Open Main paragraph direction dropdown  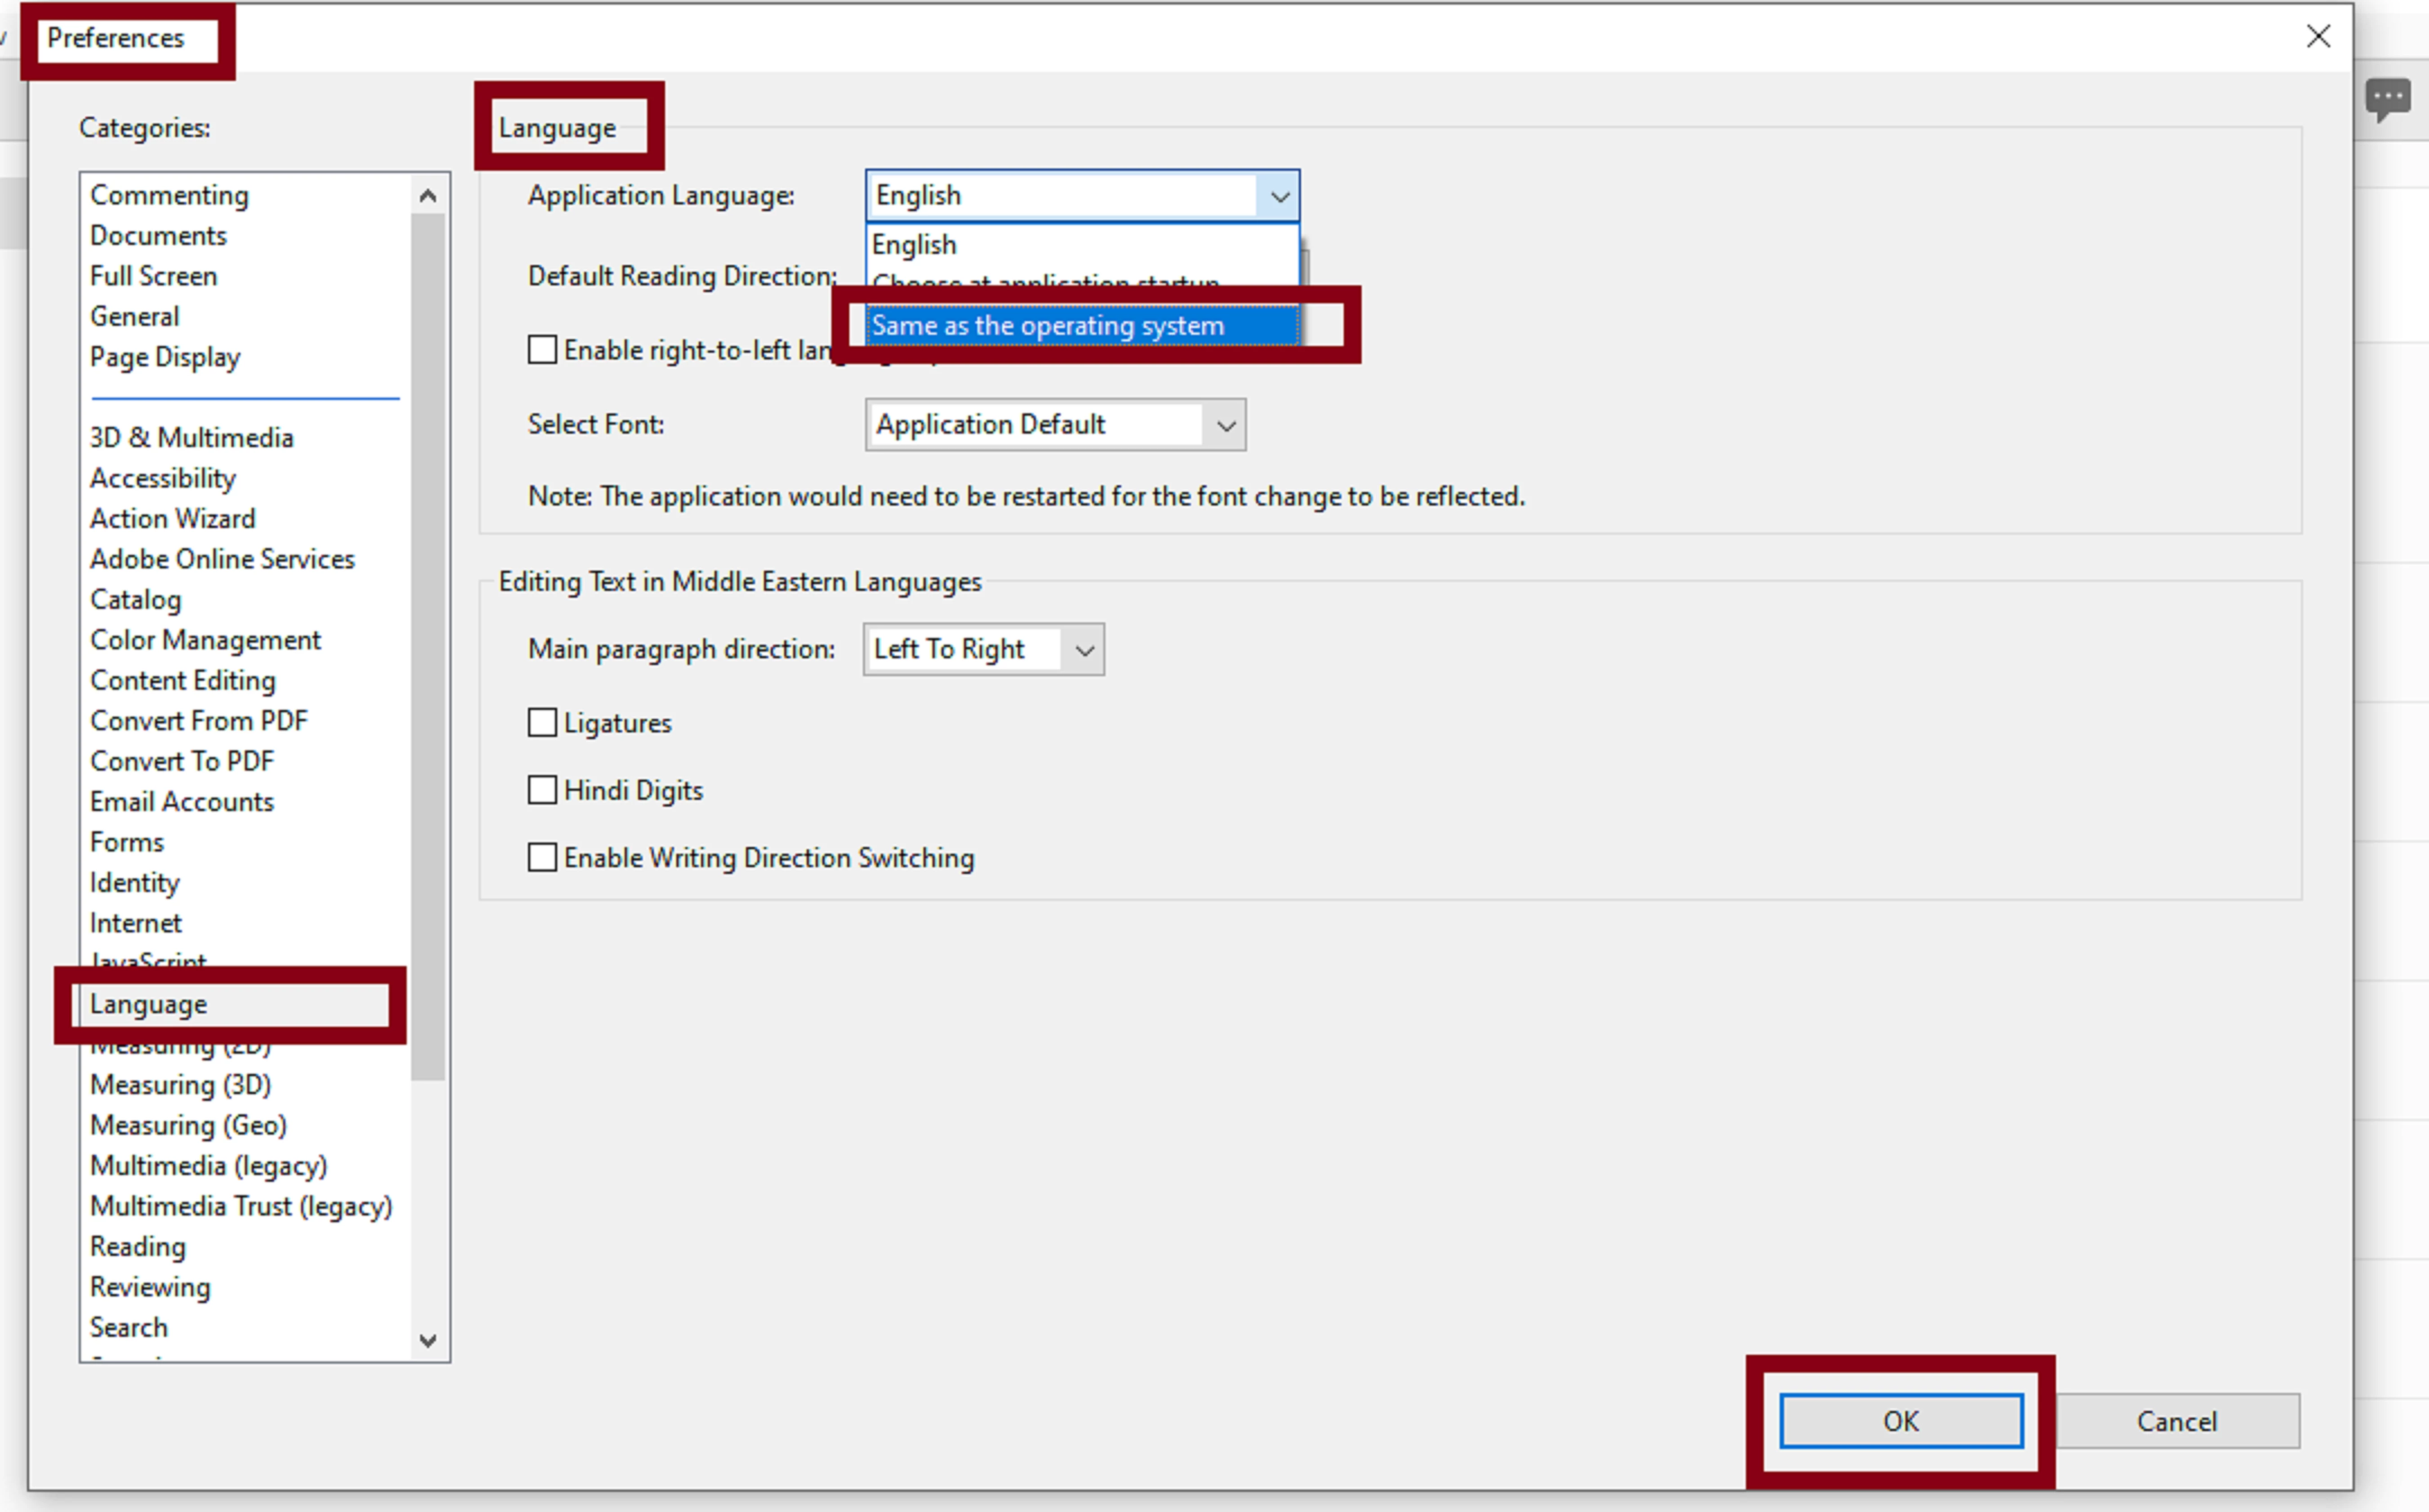1084,650
